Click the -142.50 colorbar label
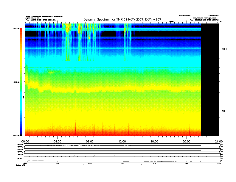Image resolution: width=236 pixels, height=182 pixels. (16, 82)
